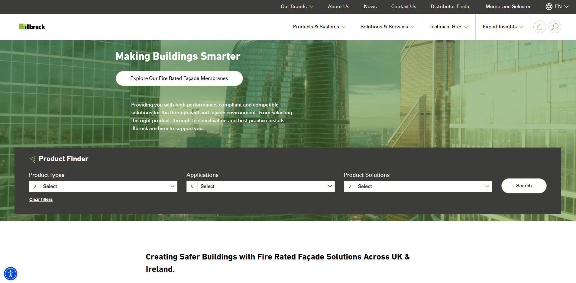Open the Product Types select dropdown

click(103, 186)
